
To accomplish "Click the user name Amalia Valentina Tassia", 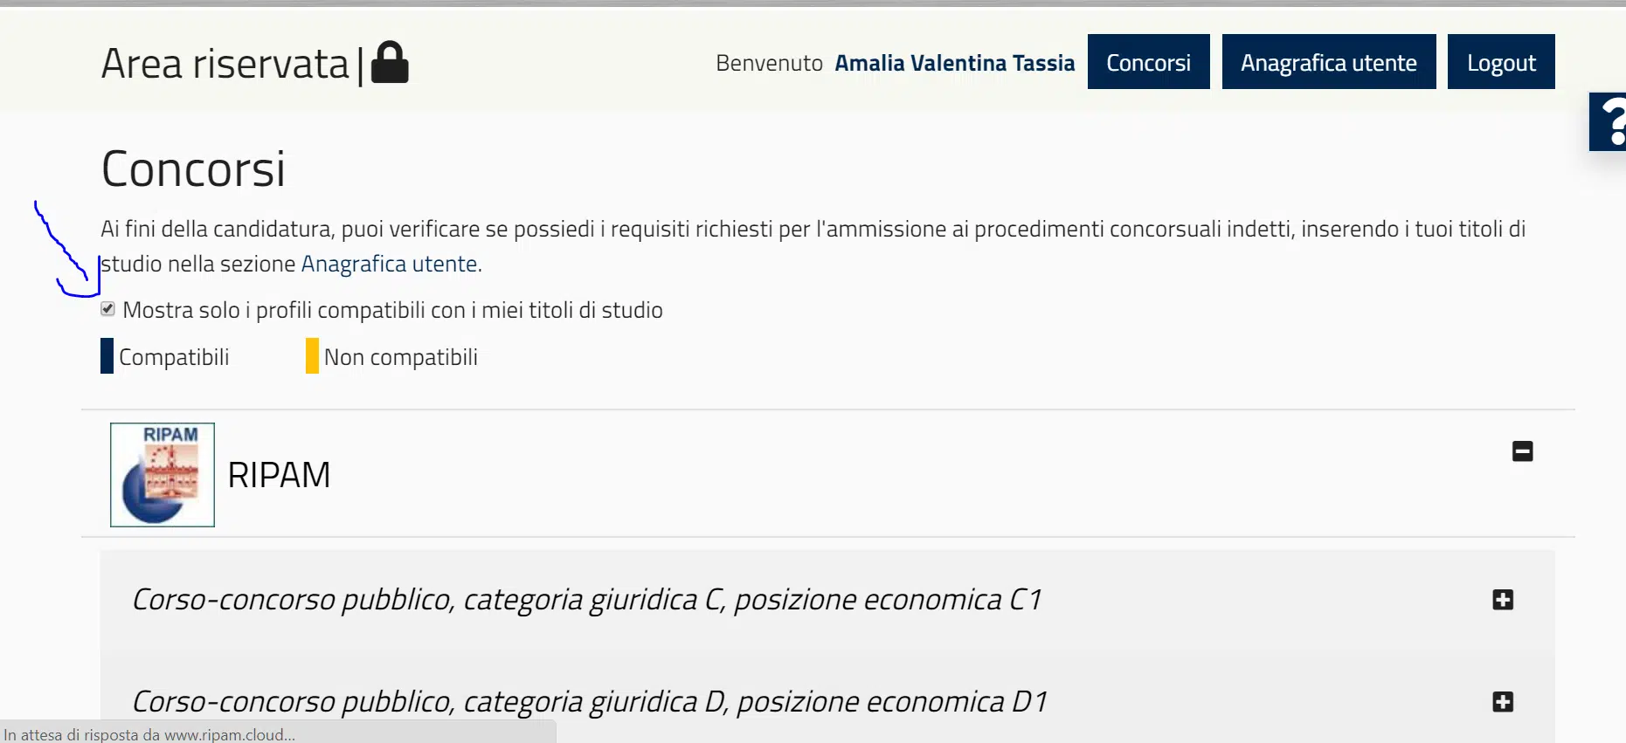I will tap(954, 63).
